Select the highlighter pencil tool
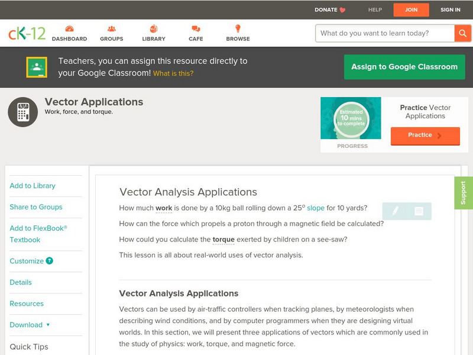The height and width of the screenshot is (355, 473). [395, 211]
